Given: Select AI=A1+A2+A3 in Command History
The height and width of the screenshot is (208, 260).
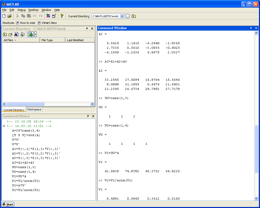Looking at the screenshot, I should [23, 163].
